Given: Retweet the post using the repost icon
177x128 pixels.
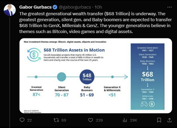Looking at the screenshot, I should click(x=56, y=120).
